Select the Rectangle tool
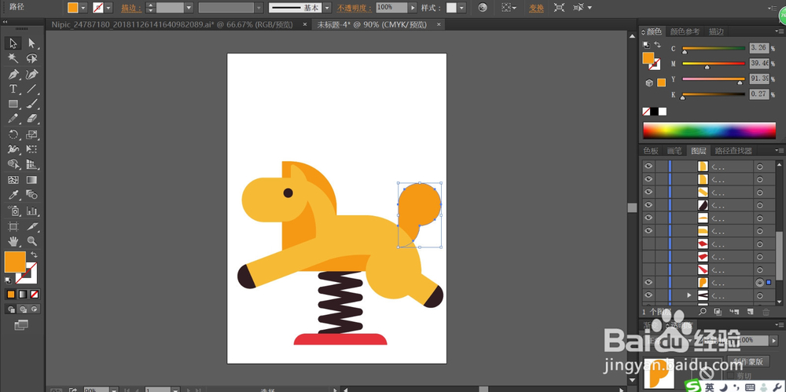 [x=13, y=104]
